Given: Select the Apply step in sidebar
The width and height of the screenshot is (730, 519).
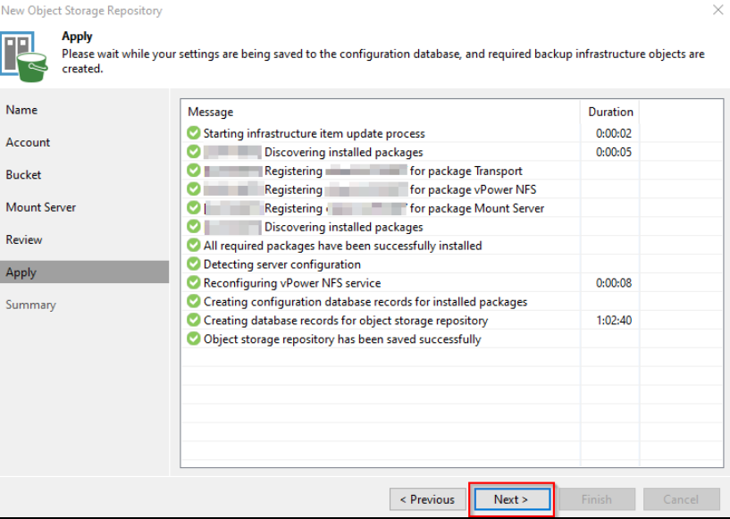Looking at the screenshot, I should coord(21,272).
